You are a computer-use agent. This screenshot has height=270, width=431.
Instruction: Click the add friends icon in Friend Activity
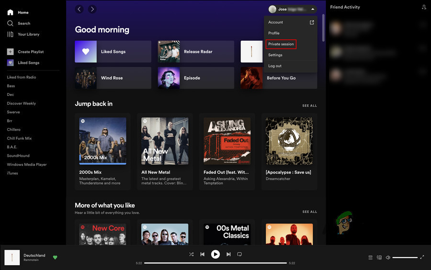424,7
